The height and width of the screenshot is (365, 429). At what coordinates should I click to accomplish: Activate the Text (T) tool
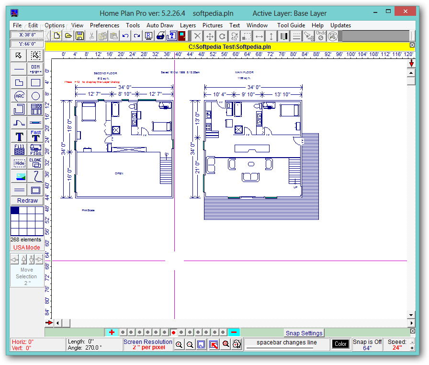coord(19,137)
